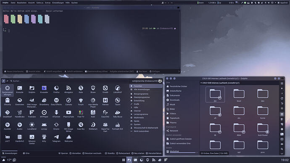The height and width of the screenshot is (163, 290).
Task: Launch SuperTuxKart game icon
Action: pyautogui.click(x=105, y=127)
